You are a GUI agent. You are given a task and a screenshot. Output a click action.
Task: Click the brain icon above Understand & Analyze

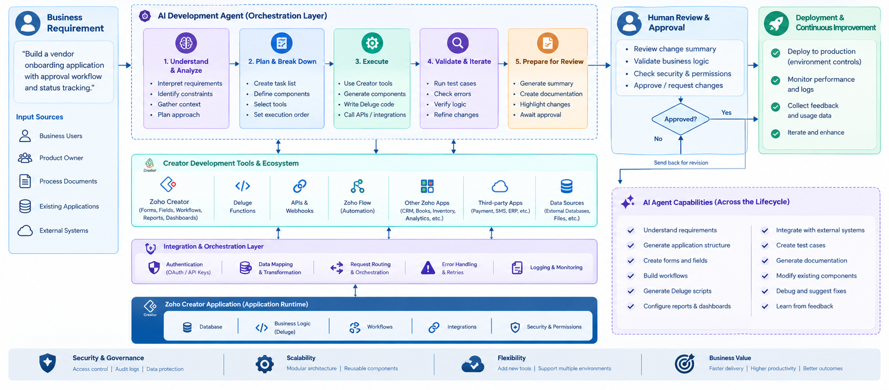coord(186,43)
